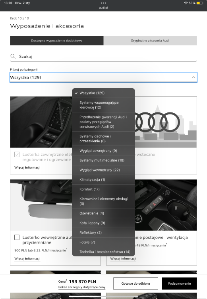The height and width of the screenshot is (299, 207).
Task: Tap the Wi-Fi status icon
Action: click(186, 3)
